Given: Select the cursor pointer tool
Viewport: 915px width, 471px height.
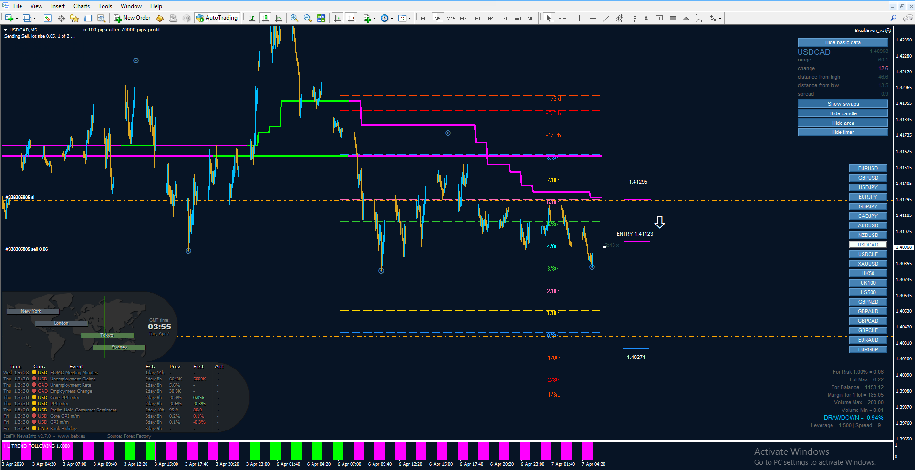Looking at the screenshot, I should (x=549, y=18).
